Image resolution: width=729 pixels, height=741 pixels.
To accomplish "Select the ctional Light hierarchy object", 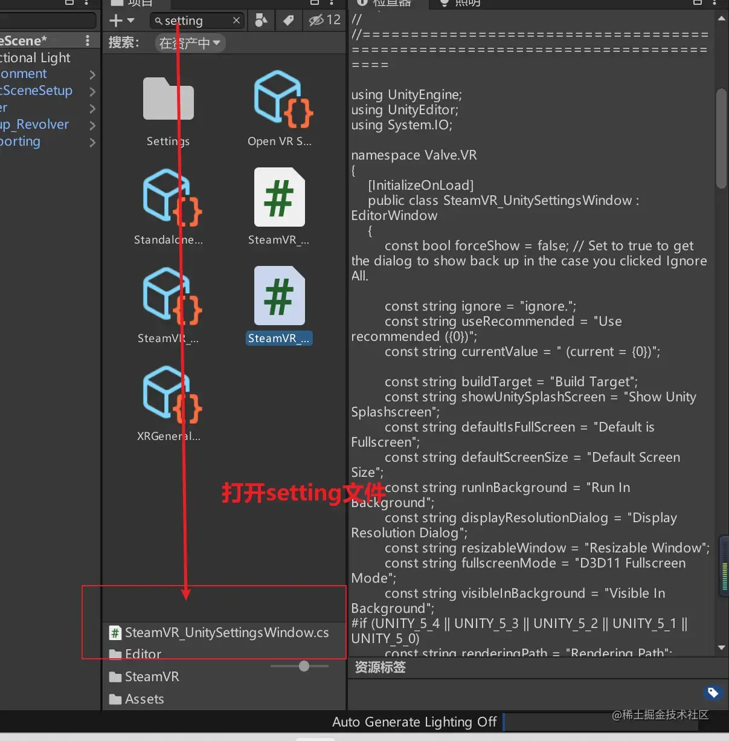I will pyautogui.click(x=36, y=57).
